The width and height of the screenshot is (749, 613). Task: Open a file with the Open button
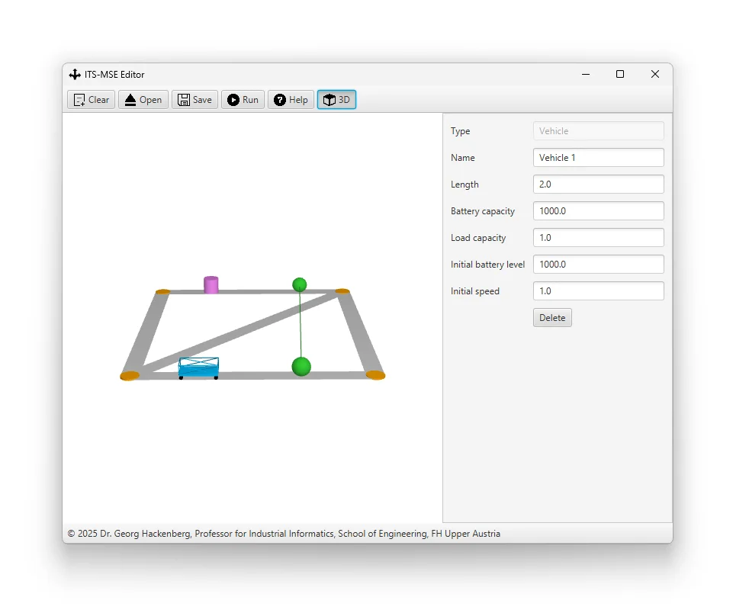[x=143, y=100]
